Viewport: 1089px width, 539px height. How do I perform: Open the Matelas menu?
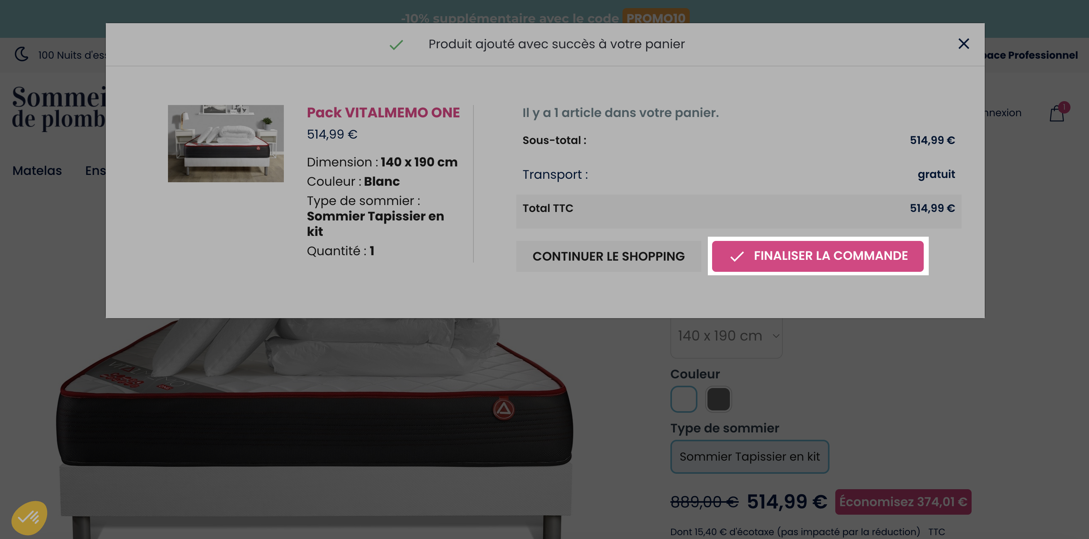(37, 170)
